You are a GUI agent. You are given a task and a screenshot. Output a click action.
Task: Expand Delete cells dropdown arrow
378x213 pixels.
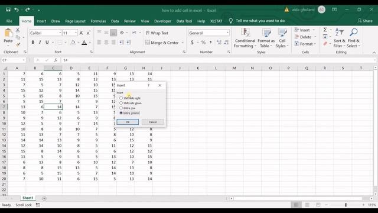(315, 37)
